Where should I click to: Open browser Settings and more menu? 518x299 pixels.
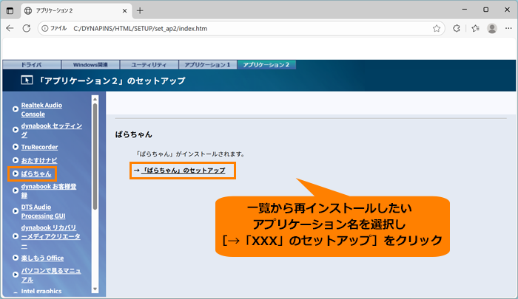[x=508, y=28]
